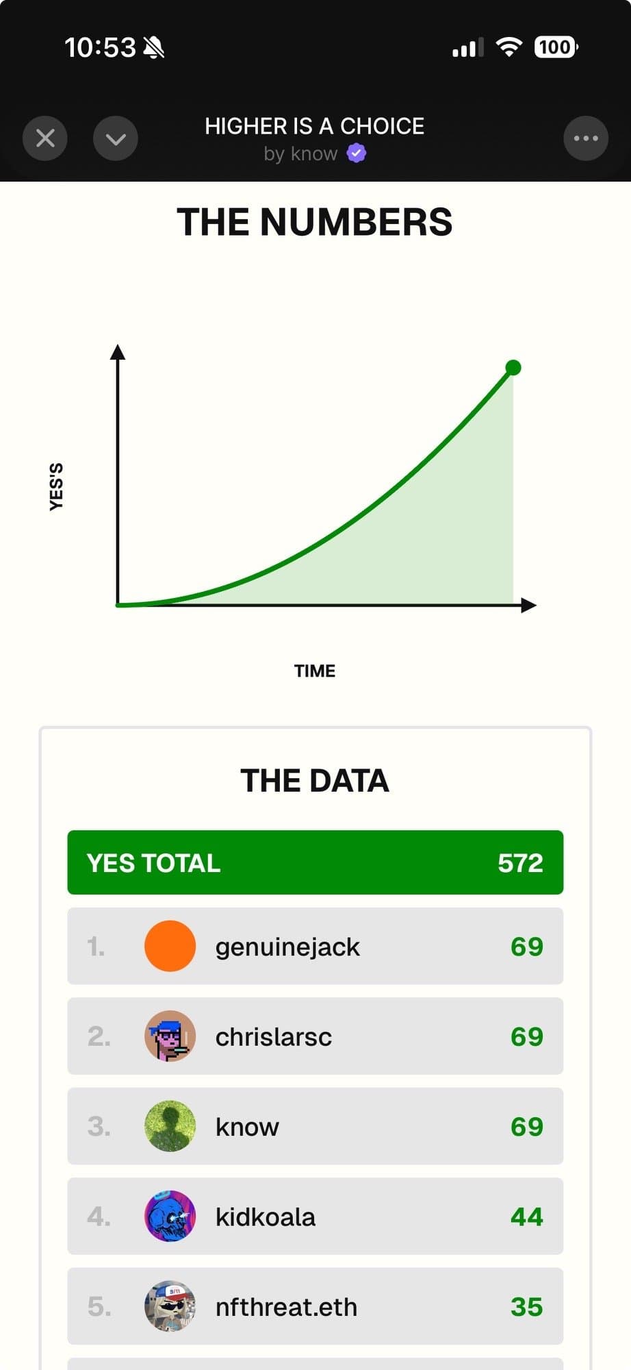Tap know's green avatar picture

click(x=170, y=1126)
